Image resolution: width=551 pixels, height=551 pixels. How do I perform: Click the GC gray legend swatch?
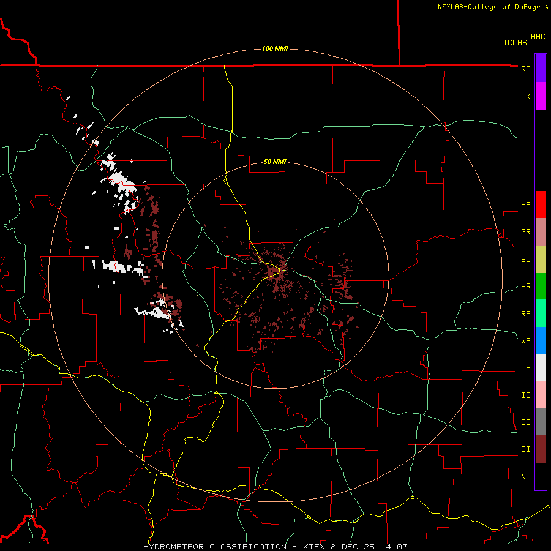pos(541,422)
